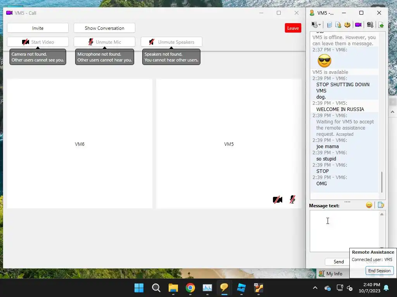Open remote assistance dropdown in chat toolbar
397x297 pixels.
coord(316,25)
